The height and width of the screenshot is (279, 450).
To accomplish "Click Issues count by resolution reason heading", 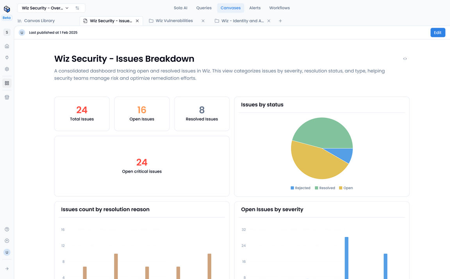I will (105, 210).
